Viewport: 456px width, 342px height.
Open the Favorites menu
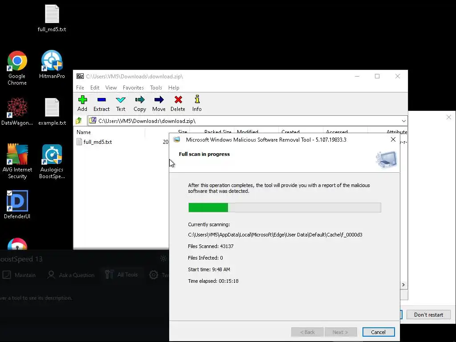(x=133, y=88)
